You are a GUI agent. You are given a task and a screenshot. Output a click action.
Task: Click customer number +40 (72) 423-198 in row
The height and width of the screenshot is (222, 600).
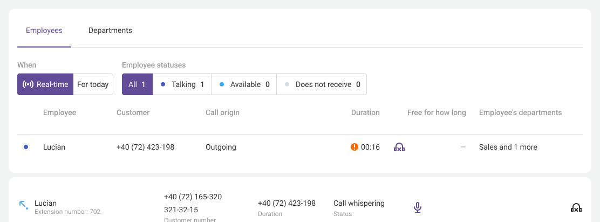click(145, 147)
